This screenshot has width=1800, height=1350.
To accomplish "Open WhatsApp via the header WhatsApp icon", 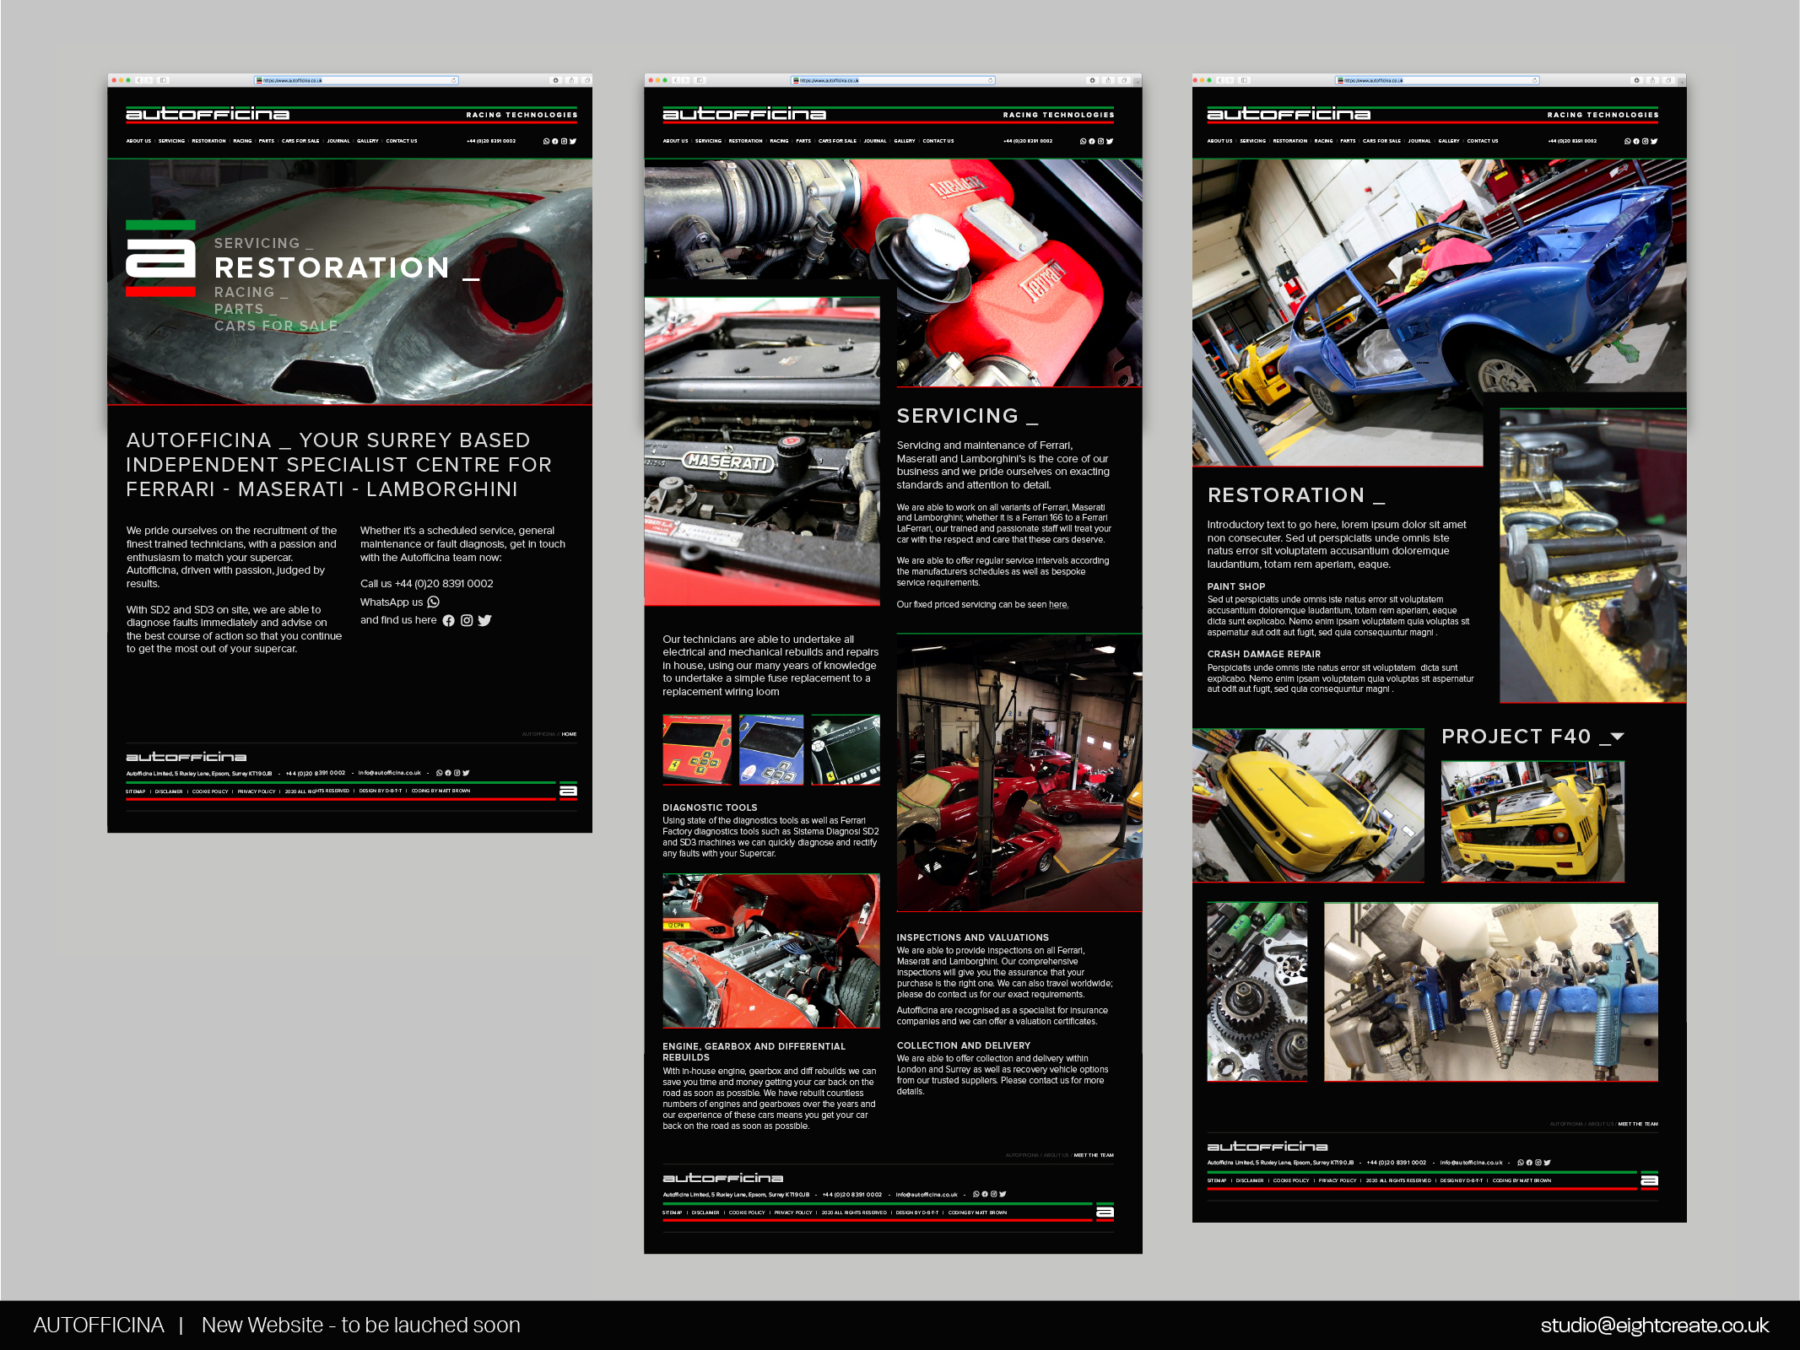I will tap(546, 141).
